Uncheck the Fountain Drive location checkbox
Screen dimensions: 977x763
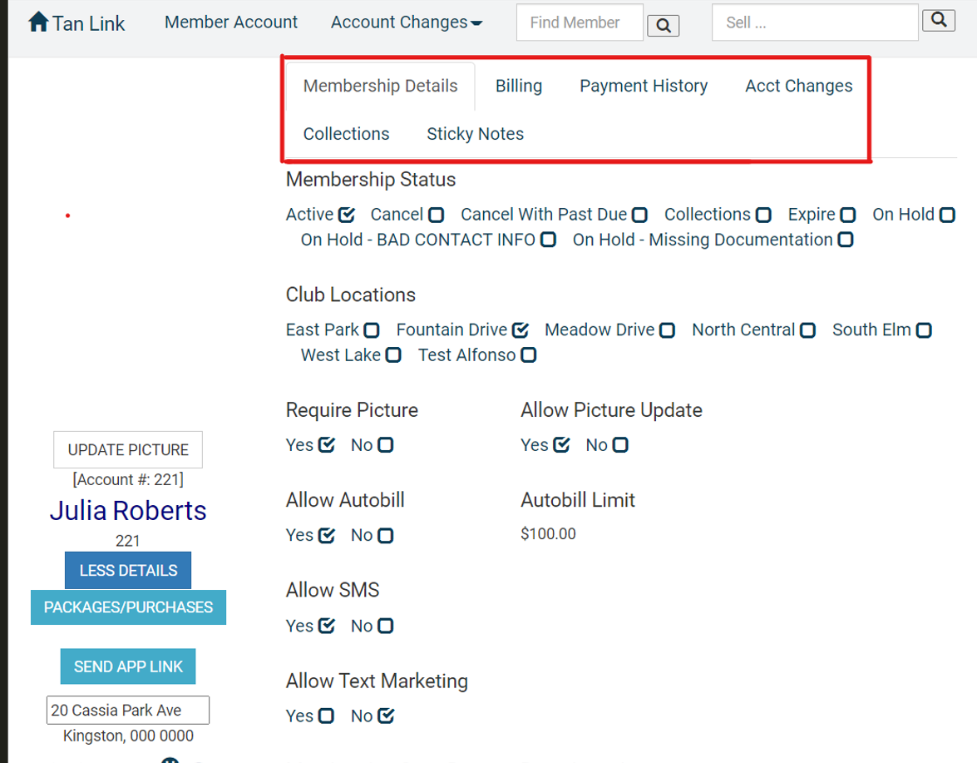click(521, 330)
